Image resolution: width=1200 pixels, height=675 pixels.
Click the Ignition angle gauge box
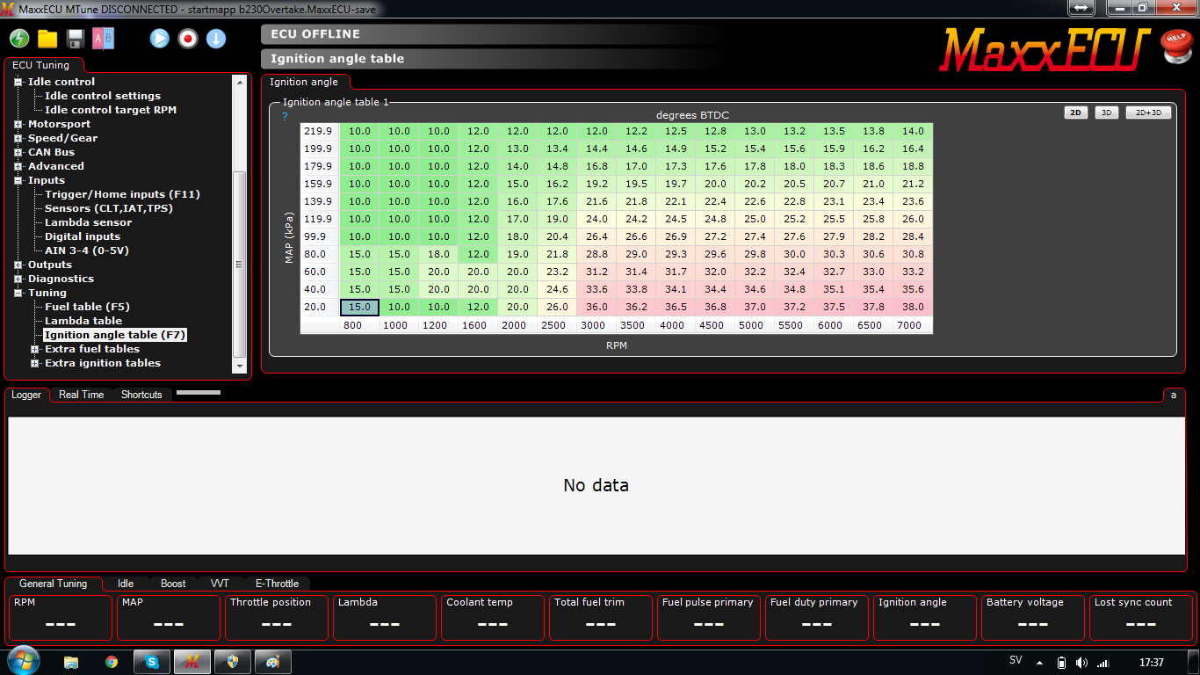click(924, 618)
